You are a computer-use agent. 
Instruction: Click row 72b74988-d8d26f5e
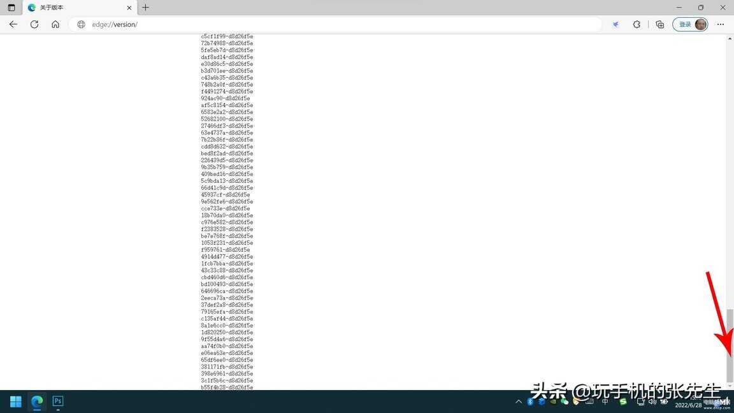tap(227, 43)
